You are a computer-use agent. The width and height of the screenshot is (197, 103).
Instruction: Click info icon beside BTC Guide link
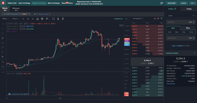pos(50,14)
